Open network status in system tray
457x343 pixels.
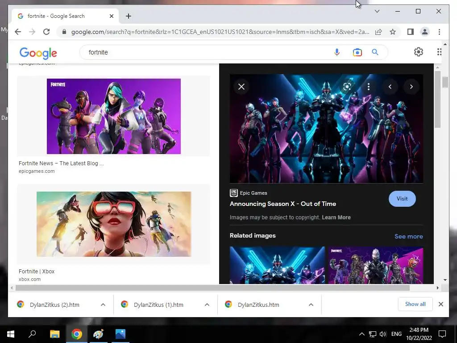pyautogui.click(x=372, y=334)
